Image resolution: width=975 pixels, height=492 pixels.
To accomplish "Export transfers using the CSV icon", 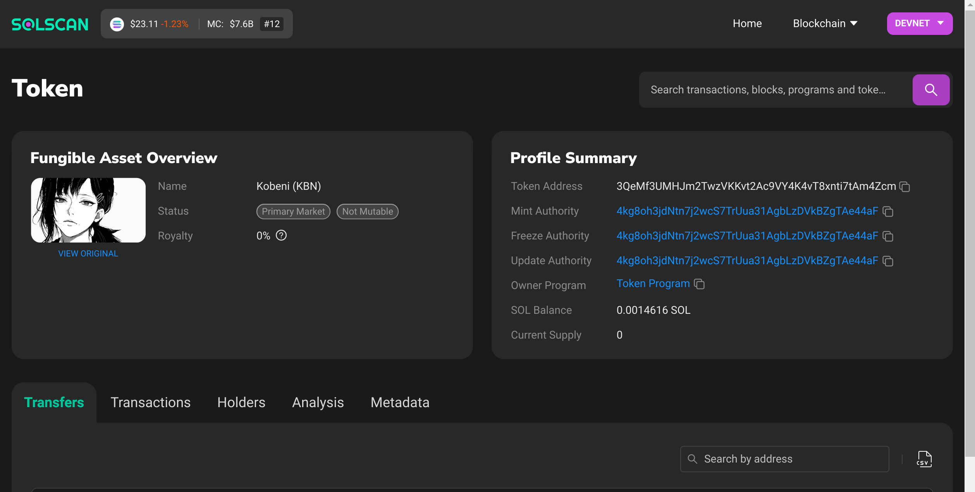I will click(925, 459).
